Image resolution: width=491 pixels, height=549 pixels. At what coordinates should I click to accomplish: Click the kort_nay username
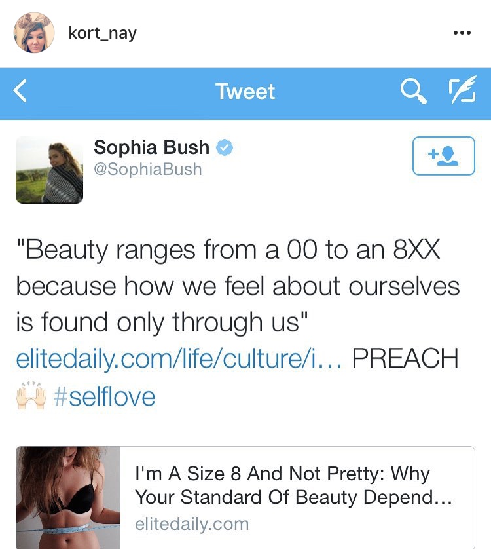pos(102,33)
